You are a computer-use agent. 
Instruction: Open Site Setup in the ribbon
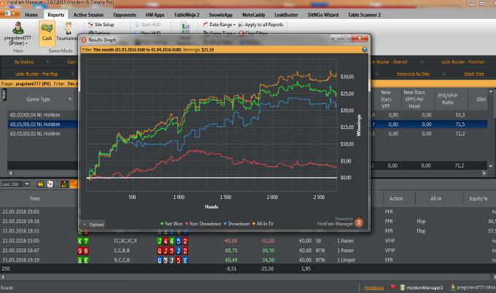point(101,24)
